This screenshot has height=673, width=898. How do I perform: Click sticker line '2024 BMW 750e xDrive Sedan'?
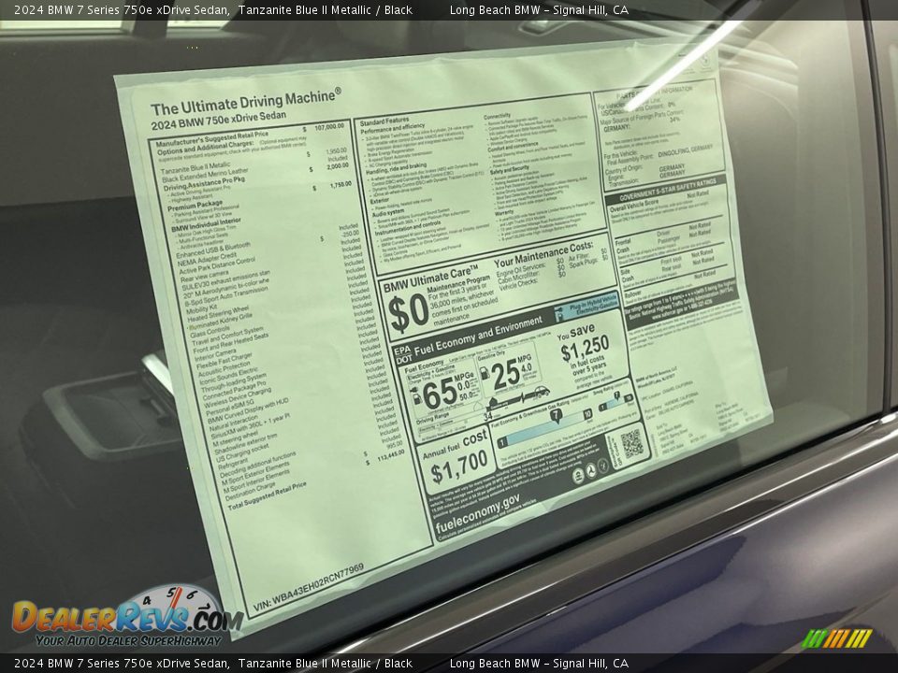coord(218,121)
